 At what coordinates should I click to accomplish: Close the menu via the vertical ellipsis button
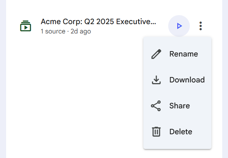point(201,26)
